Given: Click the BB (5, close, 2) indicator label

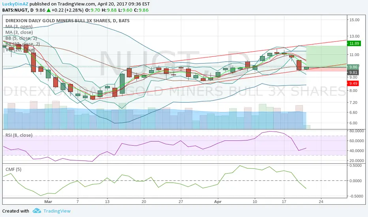Looking at the screenshot, I should point(21,38).
